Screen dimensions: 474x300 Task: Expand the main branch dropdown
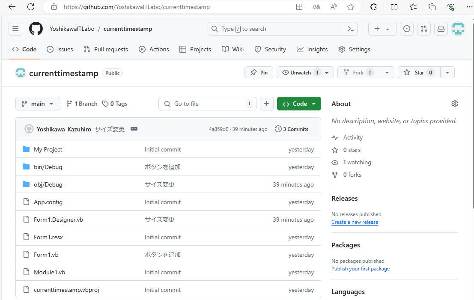pyautogui.click(x=38, y=104)
